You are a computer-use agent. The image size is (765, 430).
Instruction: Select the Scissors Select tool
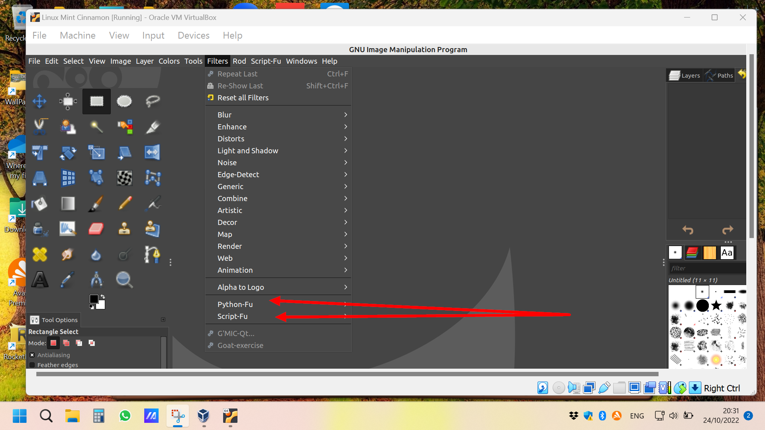[x=39, y=127]
